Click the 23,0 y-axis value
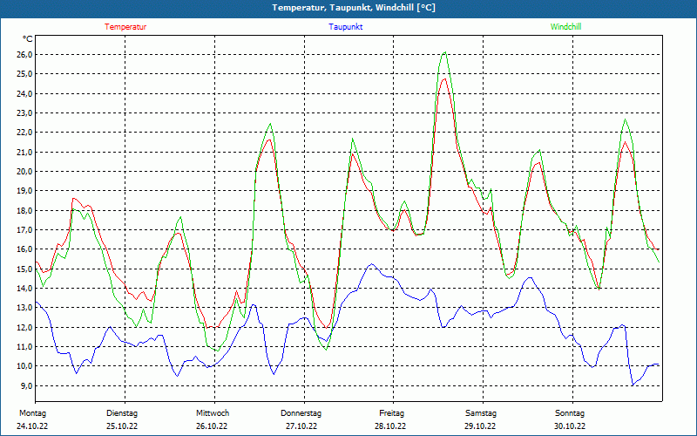 24,113
